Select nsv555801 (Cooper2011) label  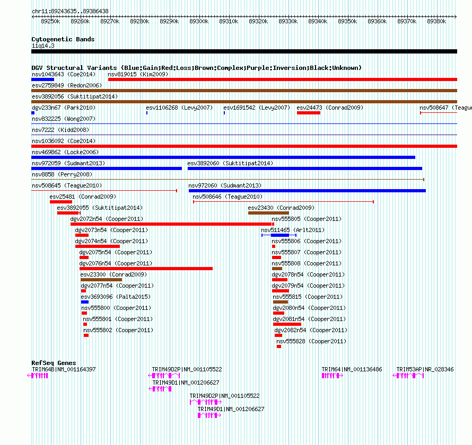pyautogui.click(x=118, y=319)
